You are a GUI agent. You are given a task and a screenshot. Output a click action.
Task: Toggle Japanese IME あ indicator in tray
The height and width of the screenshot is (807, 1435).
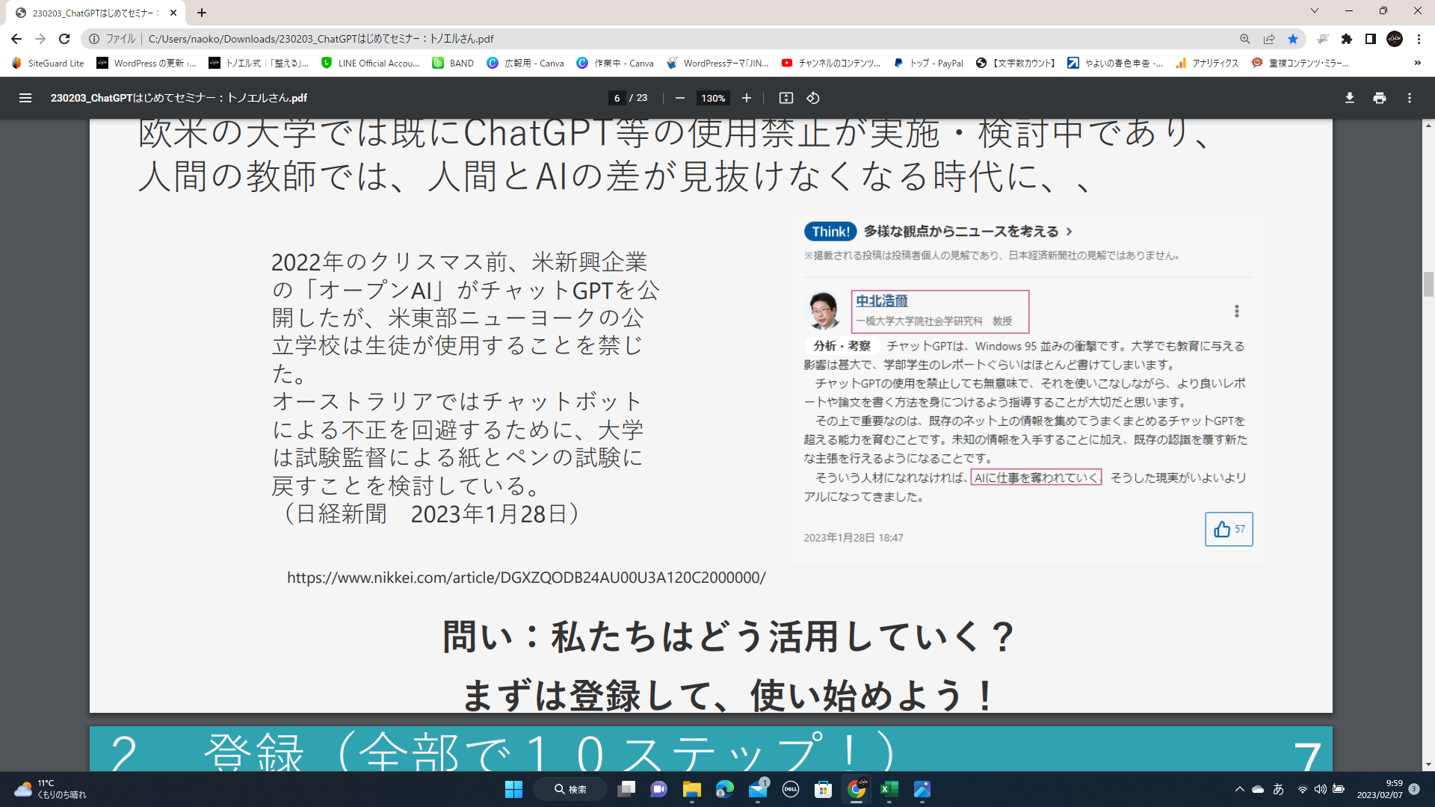point(1278,789)
